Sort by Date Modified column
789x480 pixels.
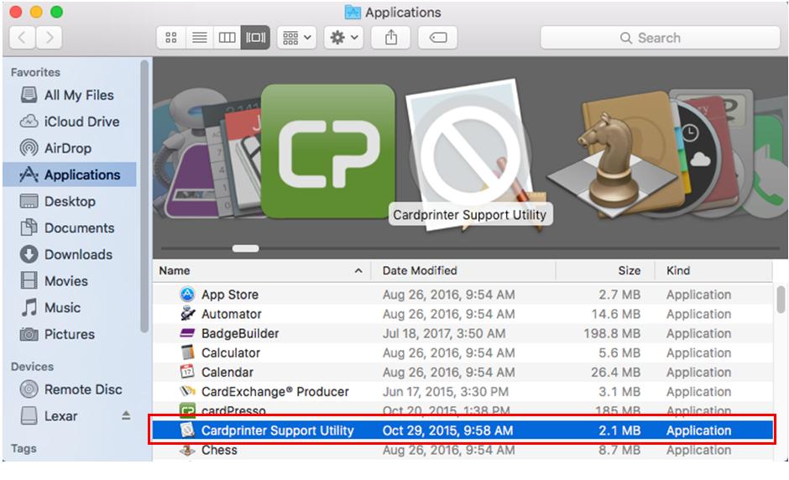(420, 271)
